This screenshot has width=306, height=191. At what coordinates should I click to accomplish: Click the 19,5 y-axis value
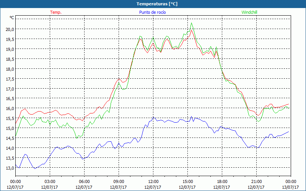[10, 39]
